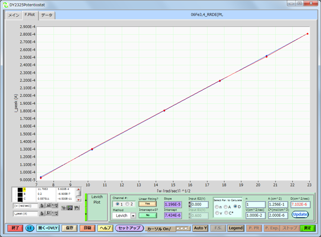Image resolution: width=321 pixels, height=237 pixels.
Task: Choose parameter n to calculate
Action: [217, 207]
